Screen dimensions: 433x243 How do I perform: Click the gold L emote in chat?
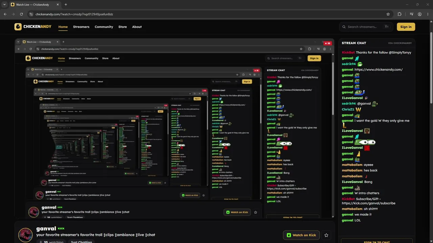coord(344,126)
